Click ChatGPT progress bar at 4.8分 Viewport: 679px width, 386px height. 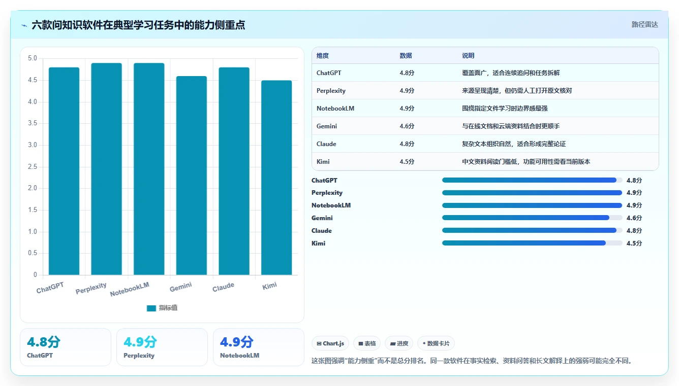point(532,180)
